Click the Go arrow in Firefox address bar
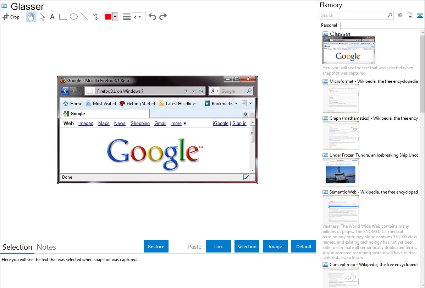This screenshot has height=288, width=425. [186, 91]
